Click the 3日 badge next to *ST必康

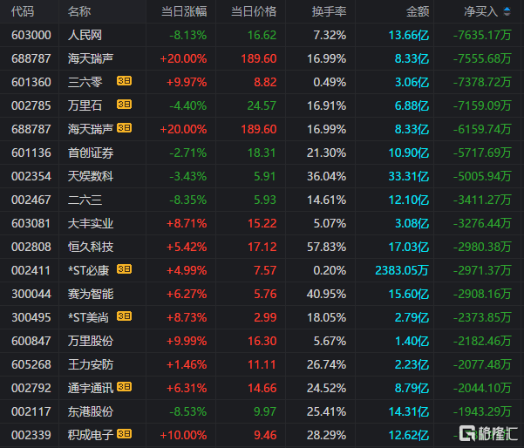tap(124, 269)
